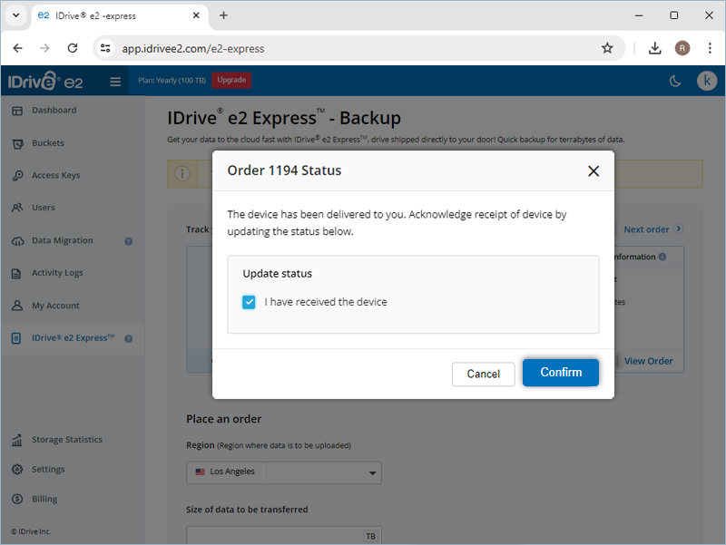726x545 pixels.
Task: Click the Users people icon
Action: (x=17, y=208)
